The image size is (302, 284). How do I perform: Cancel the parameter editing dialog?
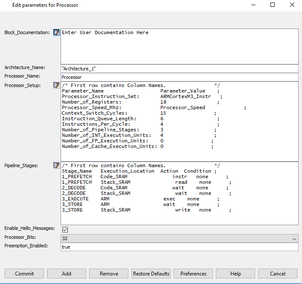click(x=278, y=274)
